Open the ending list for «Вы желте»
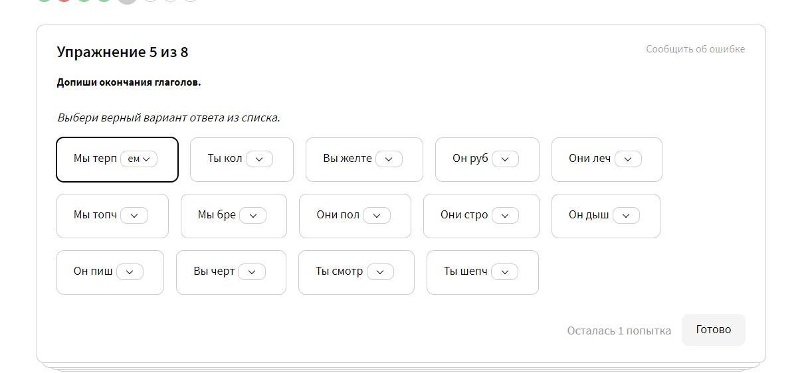 389,159
